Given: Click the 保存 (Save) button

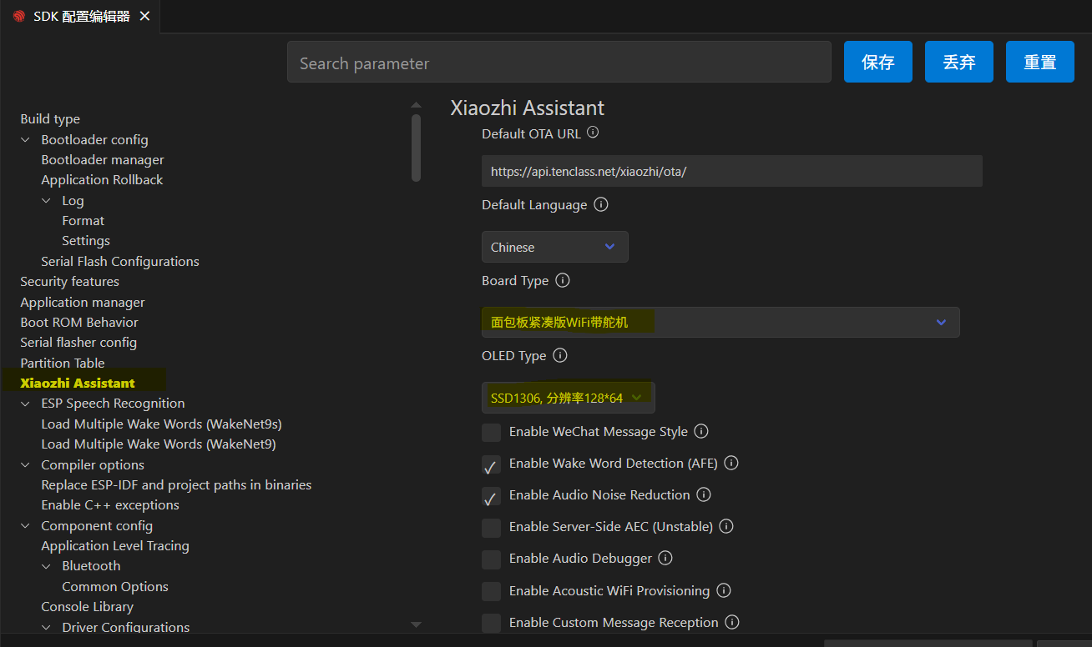Looking at the screenshot, I should pyautogui.click(x=877, y=62).
